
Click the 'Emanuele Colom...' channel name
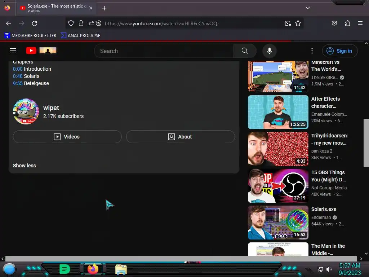[x=329, y=114]
